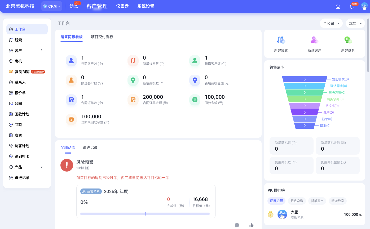Viewport: 370px width, 229px height.
Task: Open the notification bell with 99+ badge
Action: pos(352,6)
